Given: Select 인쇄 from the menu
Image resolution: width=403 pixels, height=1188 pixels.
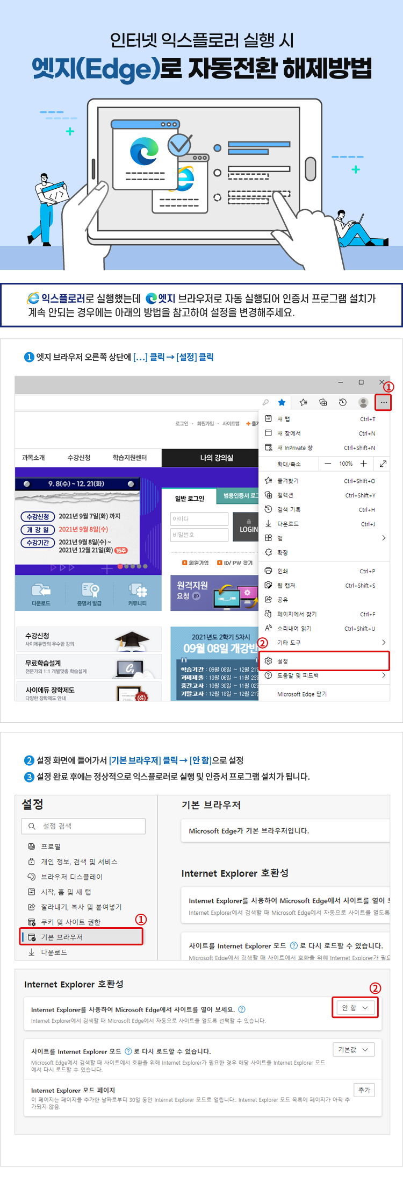Looking at the screenshot, I should (324, 571).
